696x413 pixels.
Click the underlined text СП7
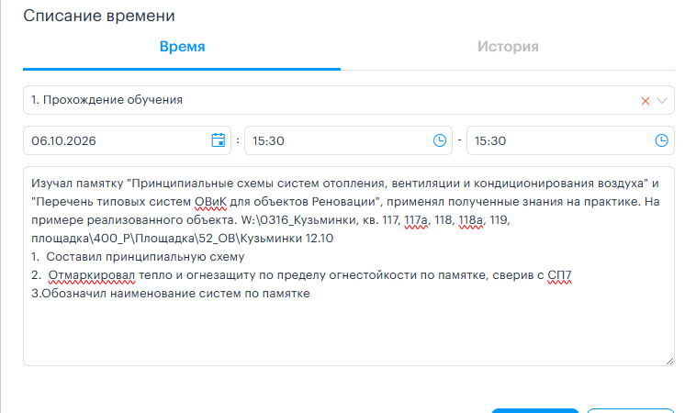coord(559,275)
